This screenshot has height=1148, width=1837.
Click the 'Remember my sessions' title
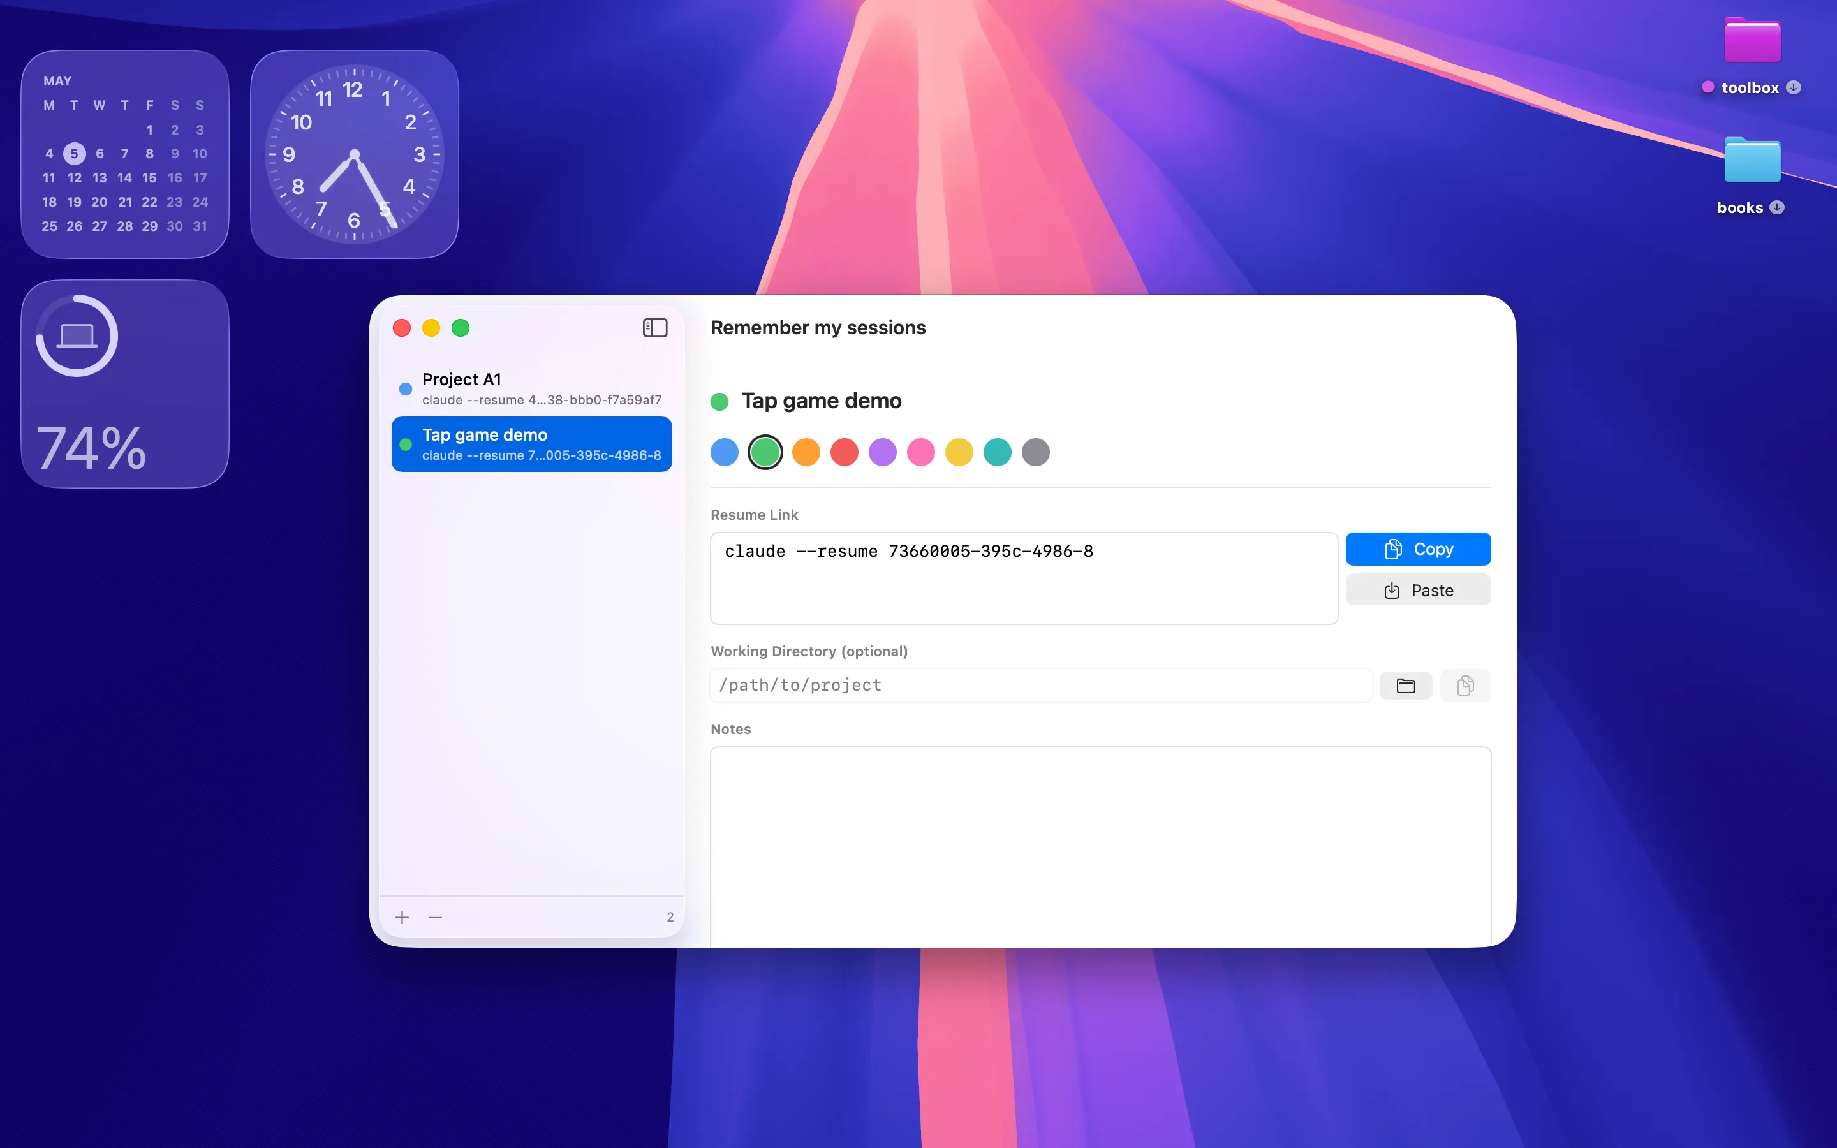point(818,327)
